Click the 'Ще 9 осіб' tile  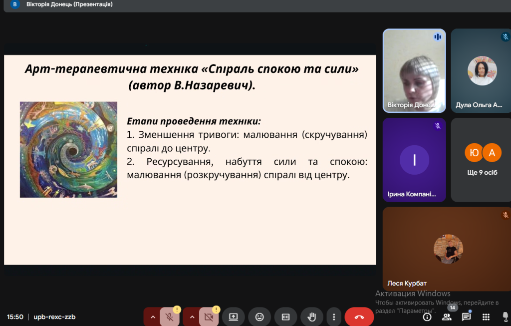pos(481,160)
